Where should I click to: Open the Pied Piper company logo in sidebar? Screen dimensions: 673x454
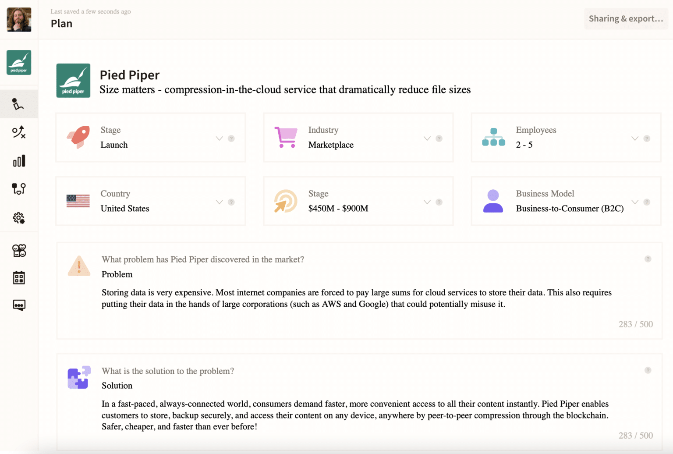click(19, 62)
